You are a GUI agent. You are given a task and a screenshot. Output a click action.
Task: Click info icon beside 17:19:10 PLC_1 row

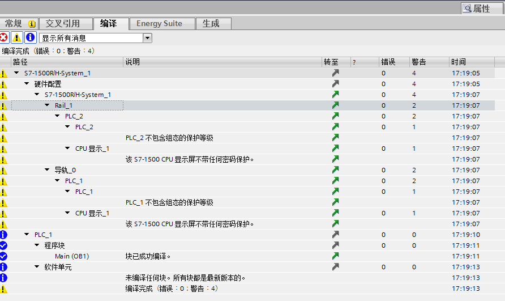click(3, 235)
